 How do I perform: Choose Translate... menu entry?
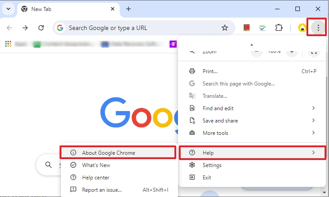pos(252,96)
